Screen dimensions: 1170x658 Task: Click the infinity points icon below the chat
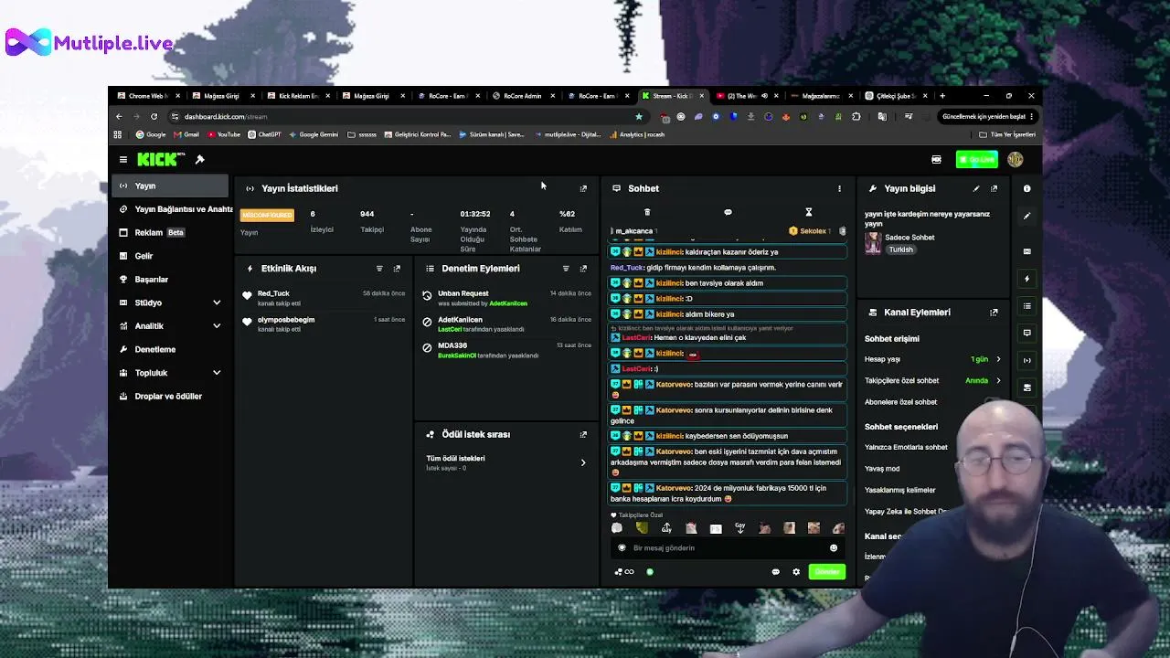coord(624,572)
